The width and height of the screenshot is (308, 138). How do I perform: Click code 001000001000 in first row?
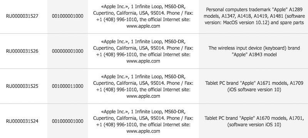click(68, 16)
